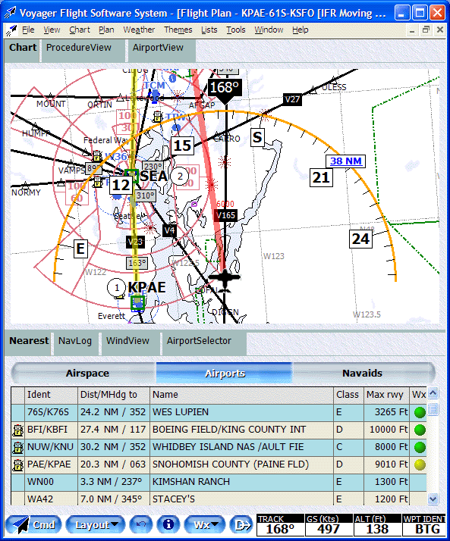Open the Wx dropdown button

pyautogui.click(x=205, y=525)
